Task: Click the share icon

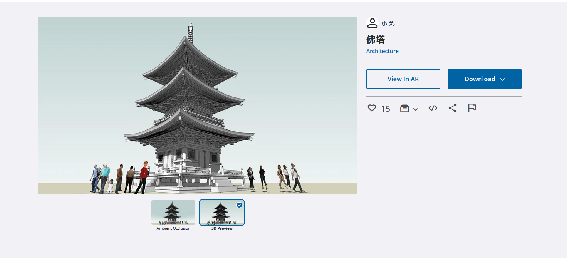Action: (x=453, y=108)
